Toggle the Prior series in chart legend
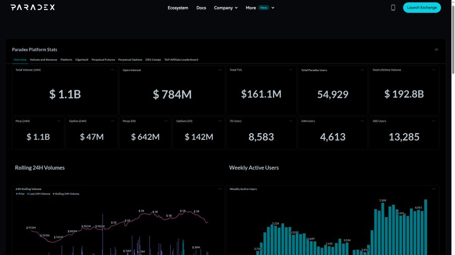 pyautogui.click(x=20, y=194)
